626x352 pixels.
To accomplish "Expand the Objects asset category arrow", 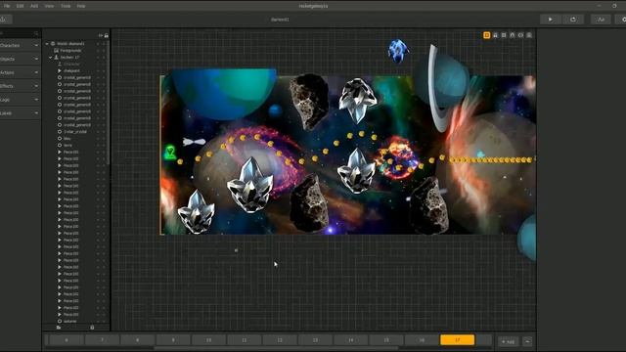I will 36,59.
